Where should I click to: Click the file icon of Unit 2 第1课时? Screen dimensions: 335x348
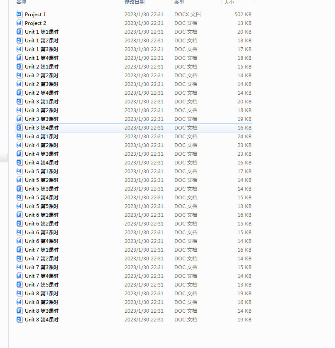[19, 66]
